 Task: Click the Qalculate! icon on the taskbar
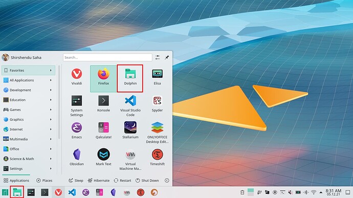tap(99, 192)
